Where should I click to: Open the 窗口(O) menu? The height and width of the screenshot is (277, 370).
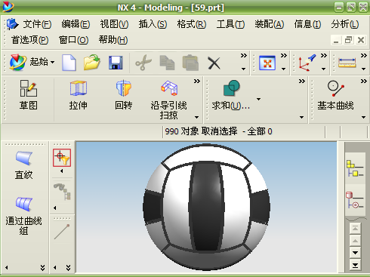[x=73, y=40]
